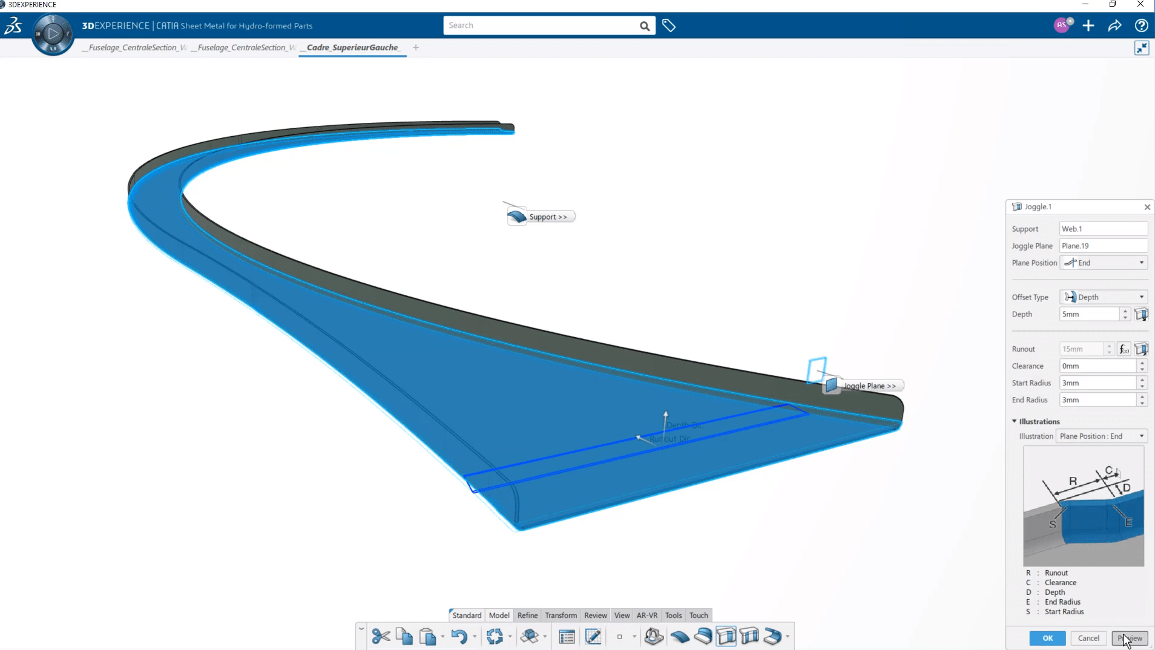Click the 3D box manipulation icon
The height and width of the screenshot is (650, 1155).
tap(530, 636)
